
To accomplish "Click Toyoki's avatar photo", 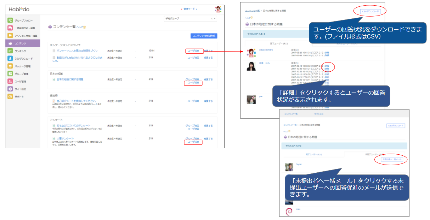I will pyautogui.click(x=289, y=167).
